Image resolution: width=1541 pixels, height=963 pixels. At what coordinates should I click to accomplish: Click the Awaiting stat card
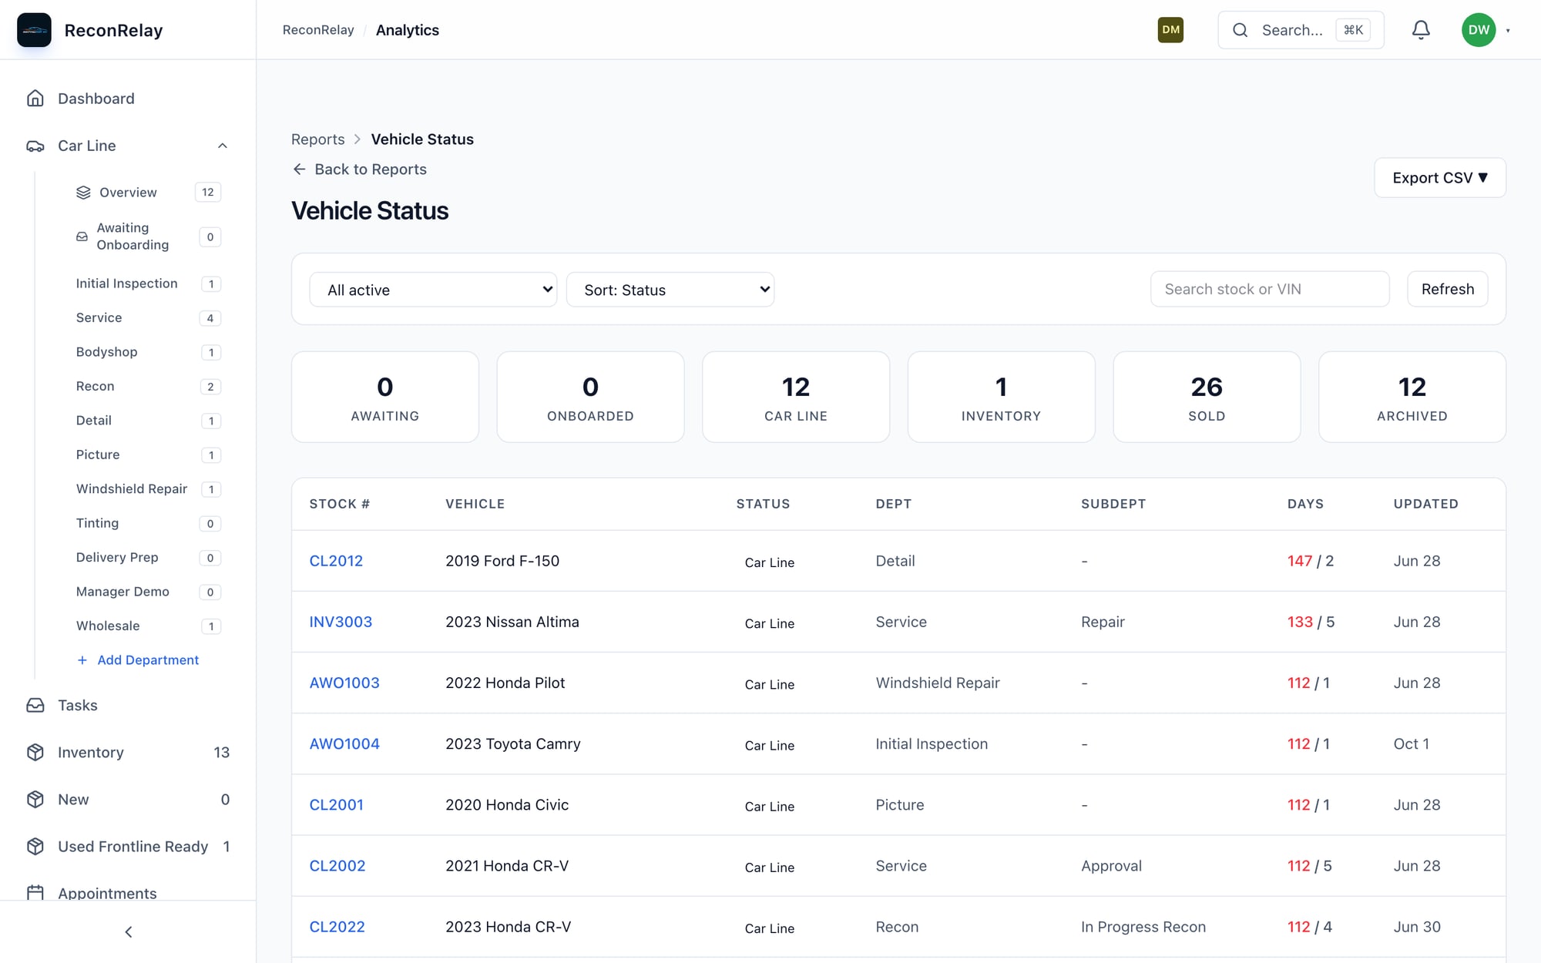point(385,397)
